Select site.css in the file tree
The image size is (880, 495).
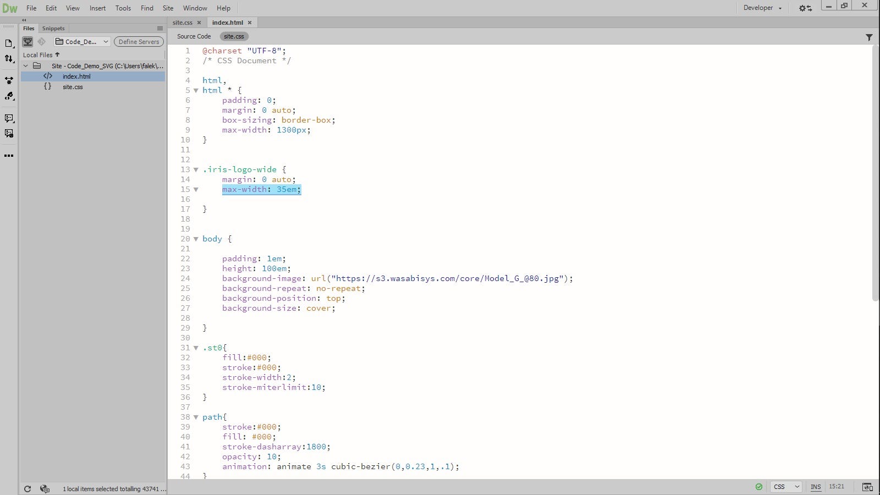click(93, 87)
